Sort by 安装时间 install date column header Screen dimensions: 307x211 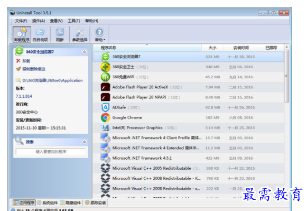pos(241,48)
